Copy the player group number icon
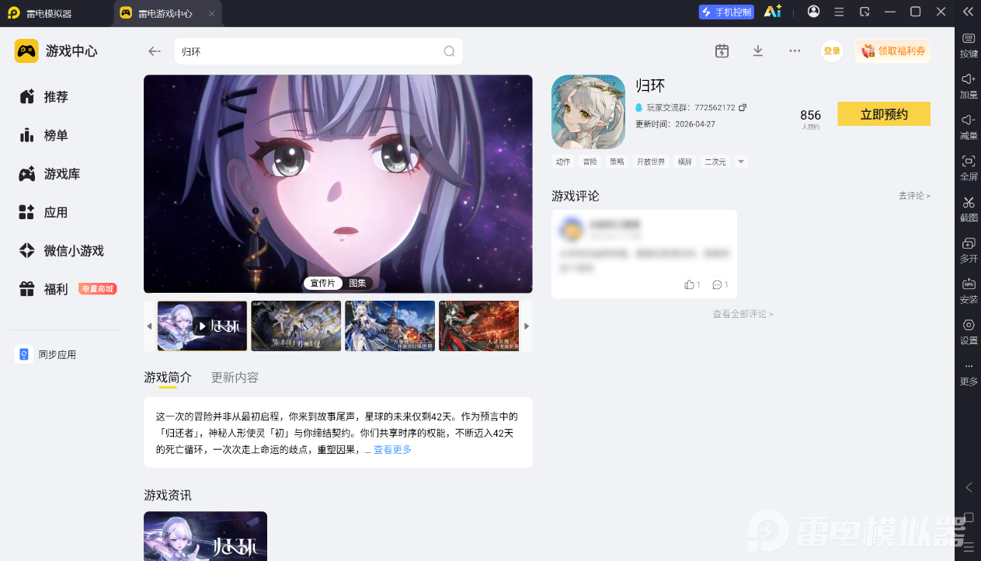The height and width of the screenshot is (561, 981). [x=743, y=107]
